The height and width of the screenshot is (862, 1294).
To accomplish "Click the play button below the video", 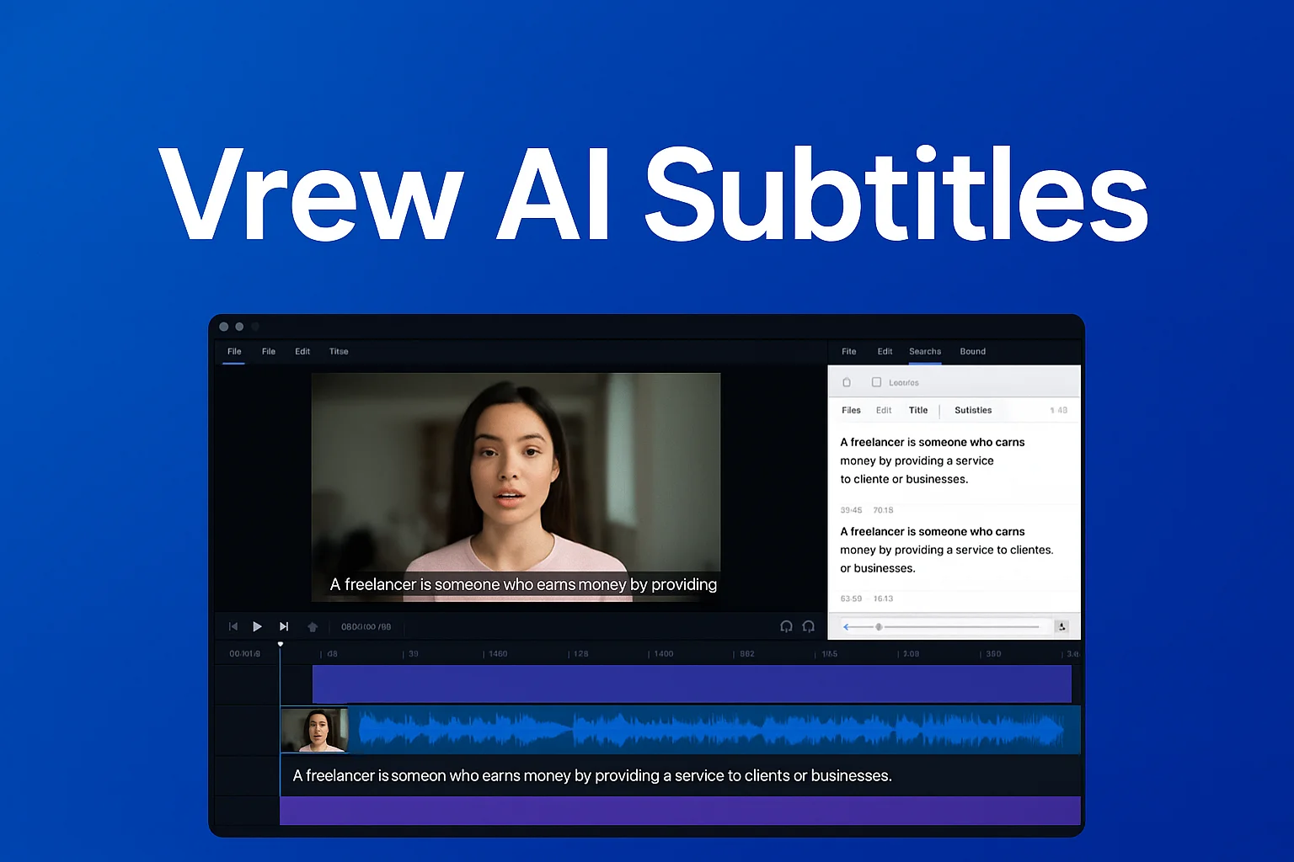I will 257,626.
